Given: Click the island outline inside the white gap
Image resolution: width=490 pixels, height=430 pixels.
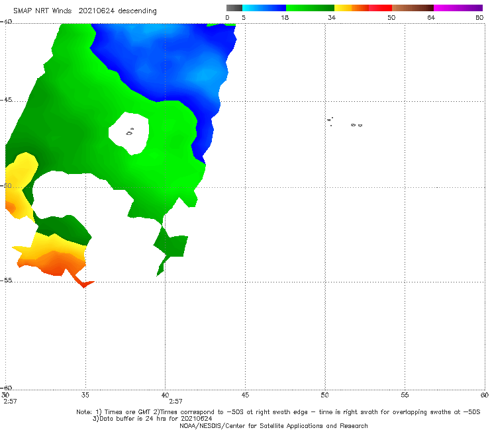Looking at the screenshot, I should [x=130, y=132].
